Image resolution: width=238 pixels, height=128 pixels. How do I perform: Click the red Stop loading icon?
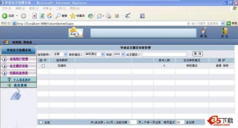coord(34,16)
